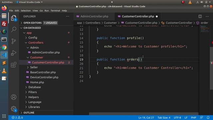Show Applications grid in the dock

[x=4, y=116]
